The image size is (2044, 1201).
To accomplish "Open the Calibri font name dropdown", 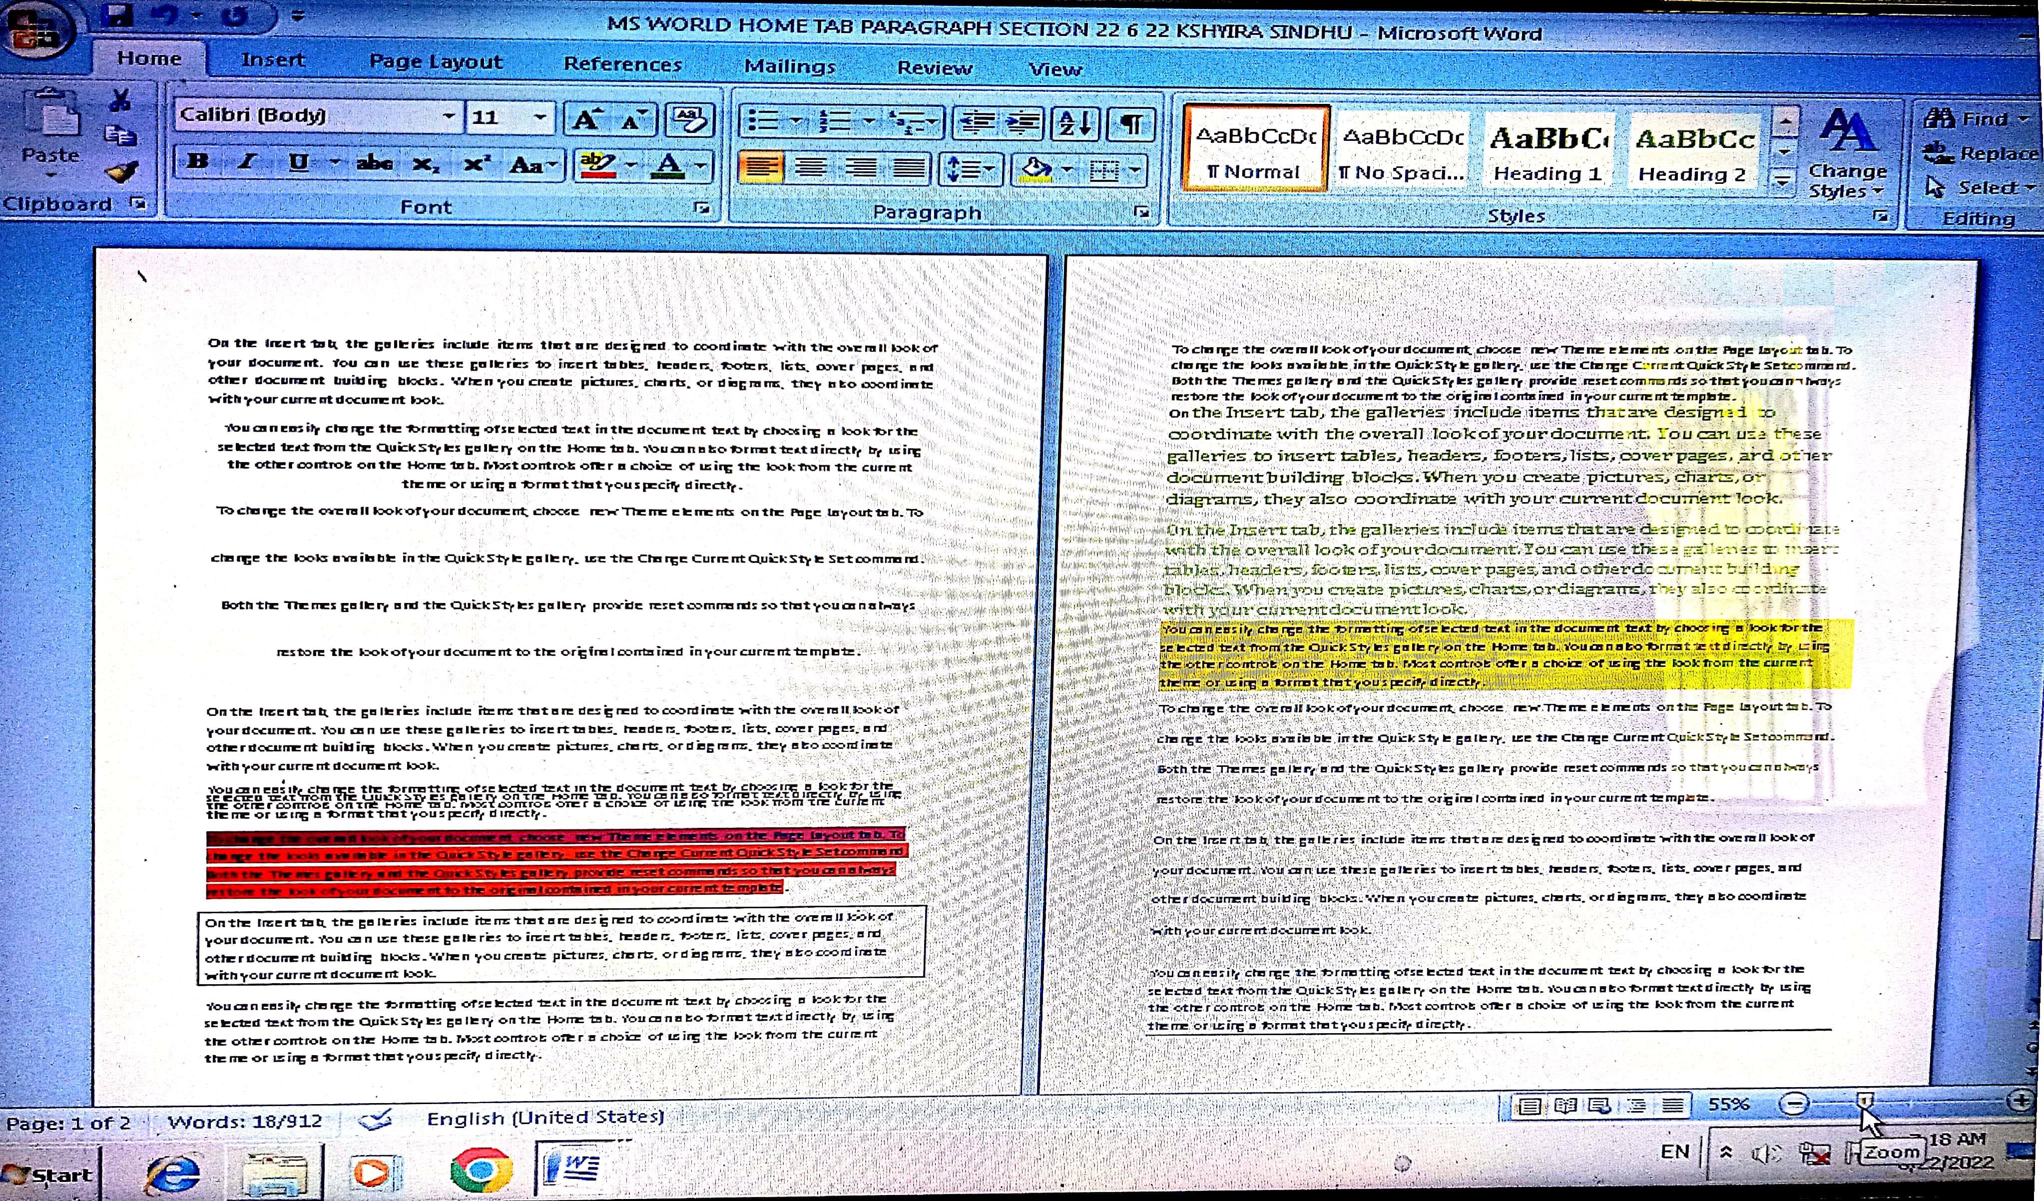I will [x=448, y=116].
